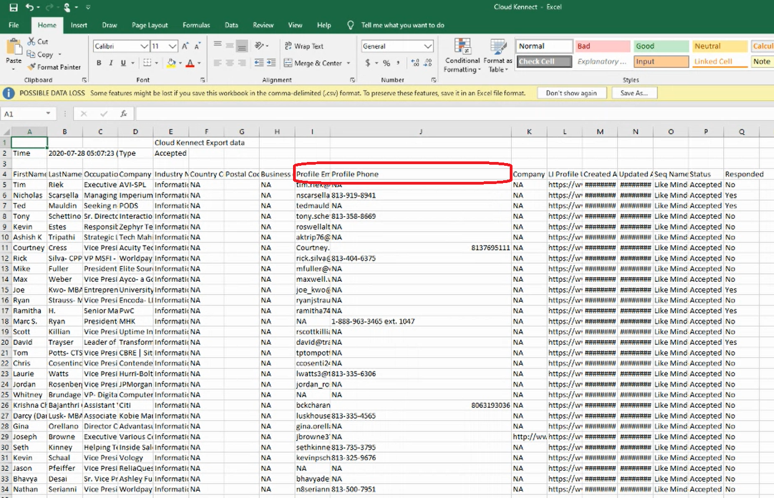Apply the yellow fill color
The image size is (774, 498).
pyautogui.click(x=171, y=63)
